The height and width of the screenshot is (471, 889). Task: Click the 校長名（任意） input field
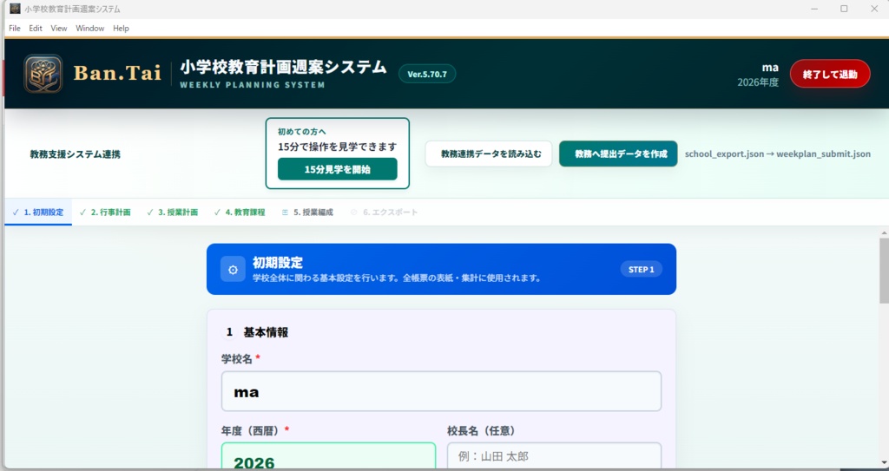pyautogui.click(x=555, y=457)
